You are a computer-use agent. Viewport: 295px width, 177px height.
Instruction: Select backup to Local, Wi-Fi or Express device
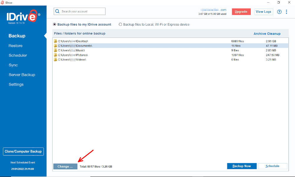tap(120, 24)
